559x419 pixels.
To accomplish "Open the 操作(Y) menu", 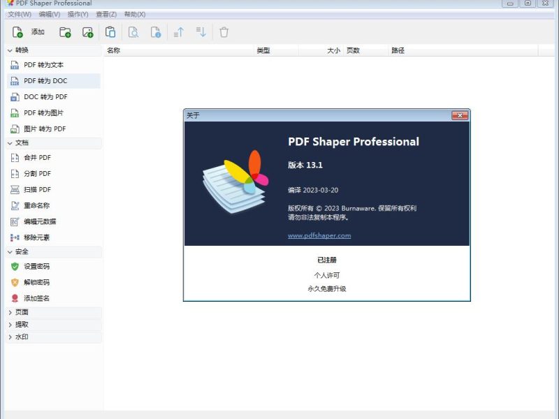I will coord(78,14).
